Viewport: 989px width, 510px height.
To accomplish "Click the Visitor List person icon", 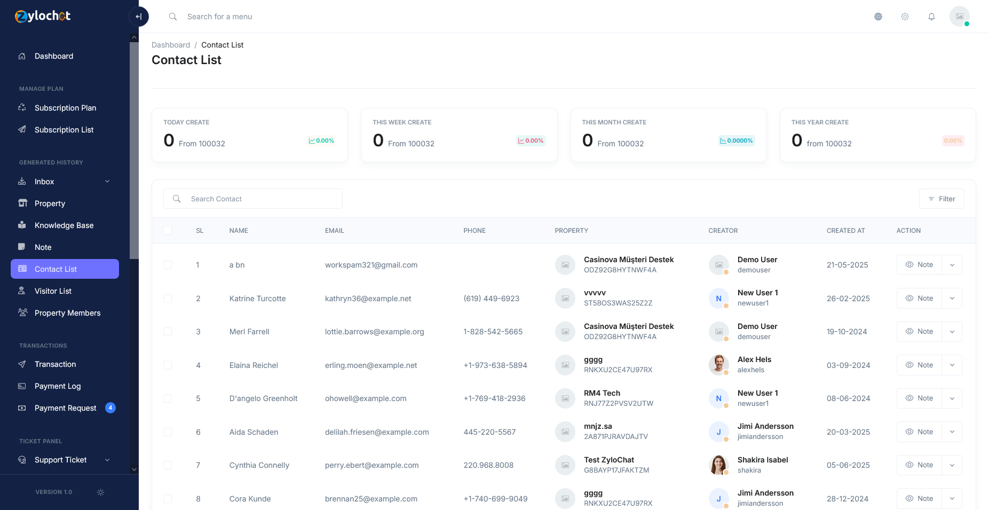I will coord(22,291).
